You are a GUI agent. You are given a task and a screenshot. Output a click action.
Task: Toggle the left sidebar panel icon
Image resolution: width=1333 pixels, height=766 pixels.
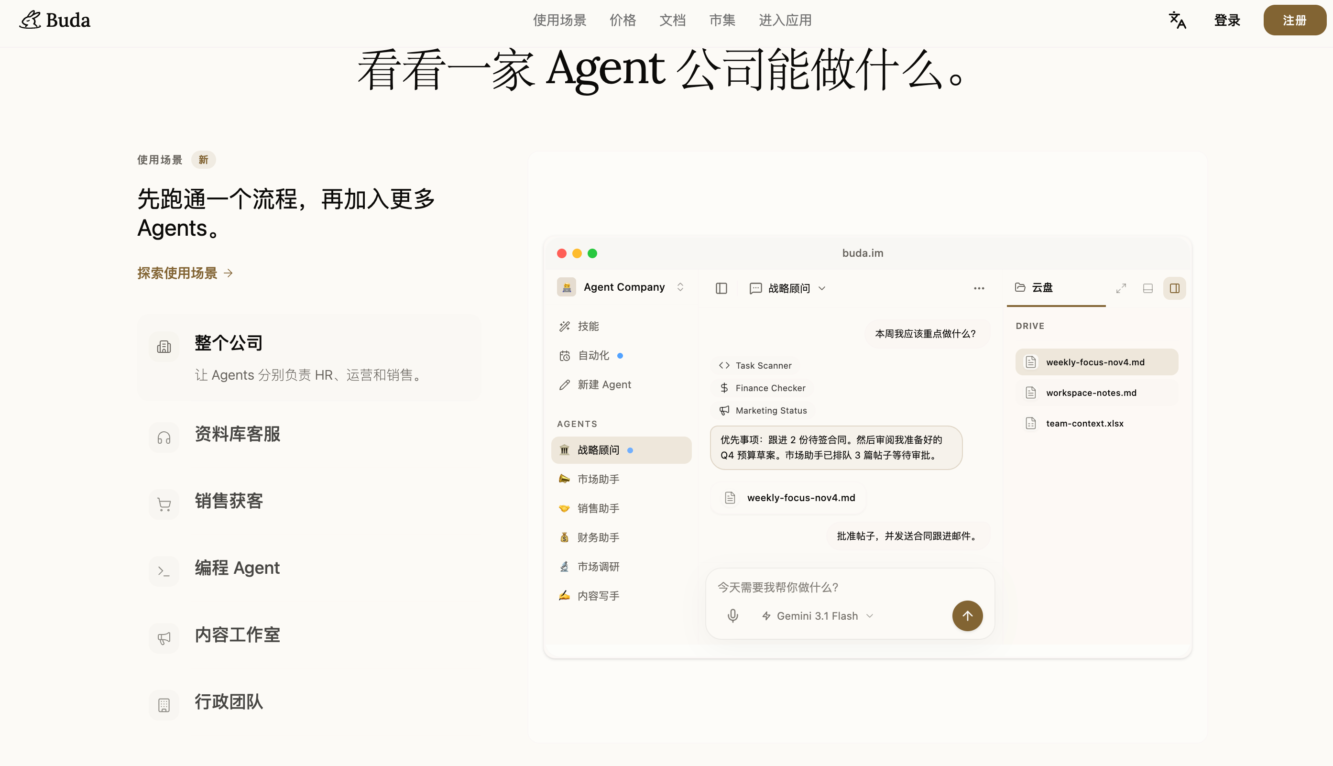(721, 288)
